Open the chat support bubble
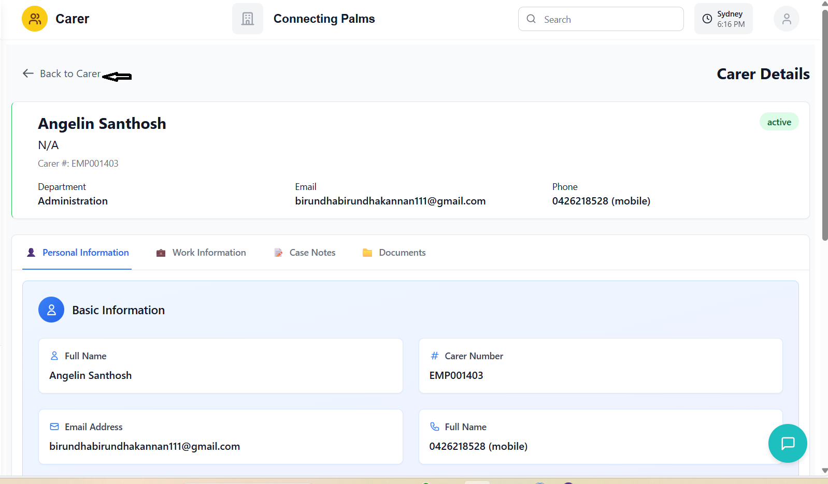Screen dimensions: 828x484 787,443
